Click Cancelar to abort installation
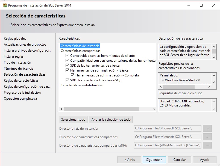220x166 pixels. coord(179,160)
